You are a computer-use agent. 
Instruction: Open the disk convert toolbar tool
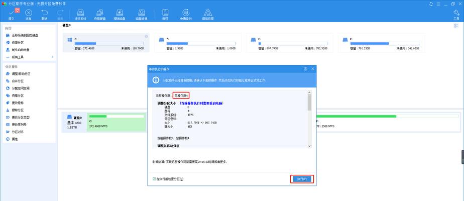[142, 14]
